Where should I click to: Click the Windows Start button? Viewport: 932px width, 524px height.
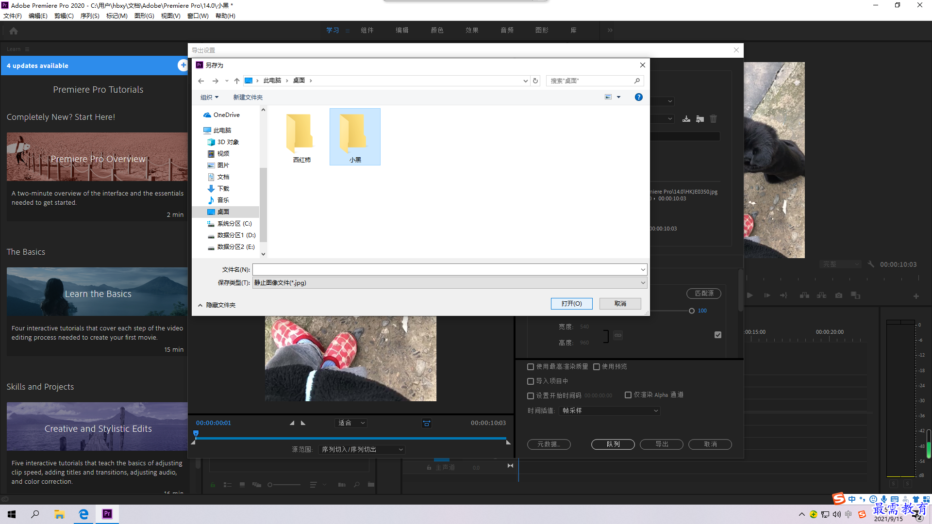[12, 514]
